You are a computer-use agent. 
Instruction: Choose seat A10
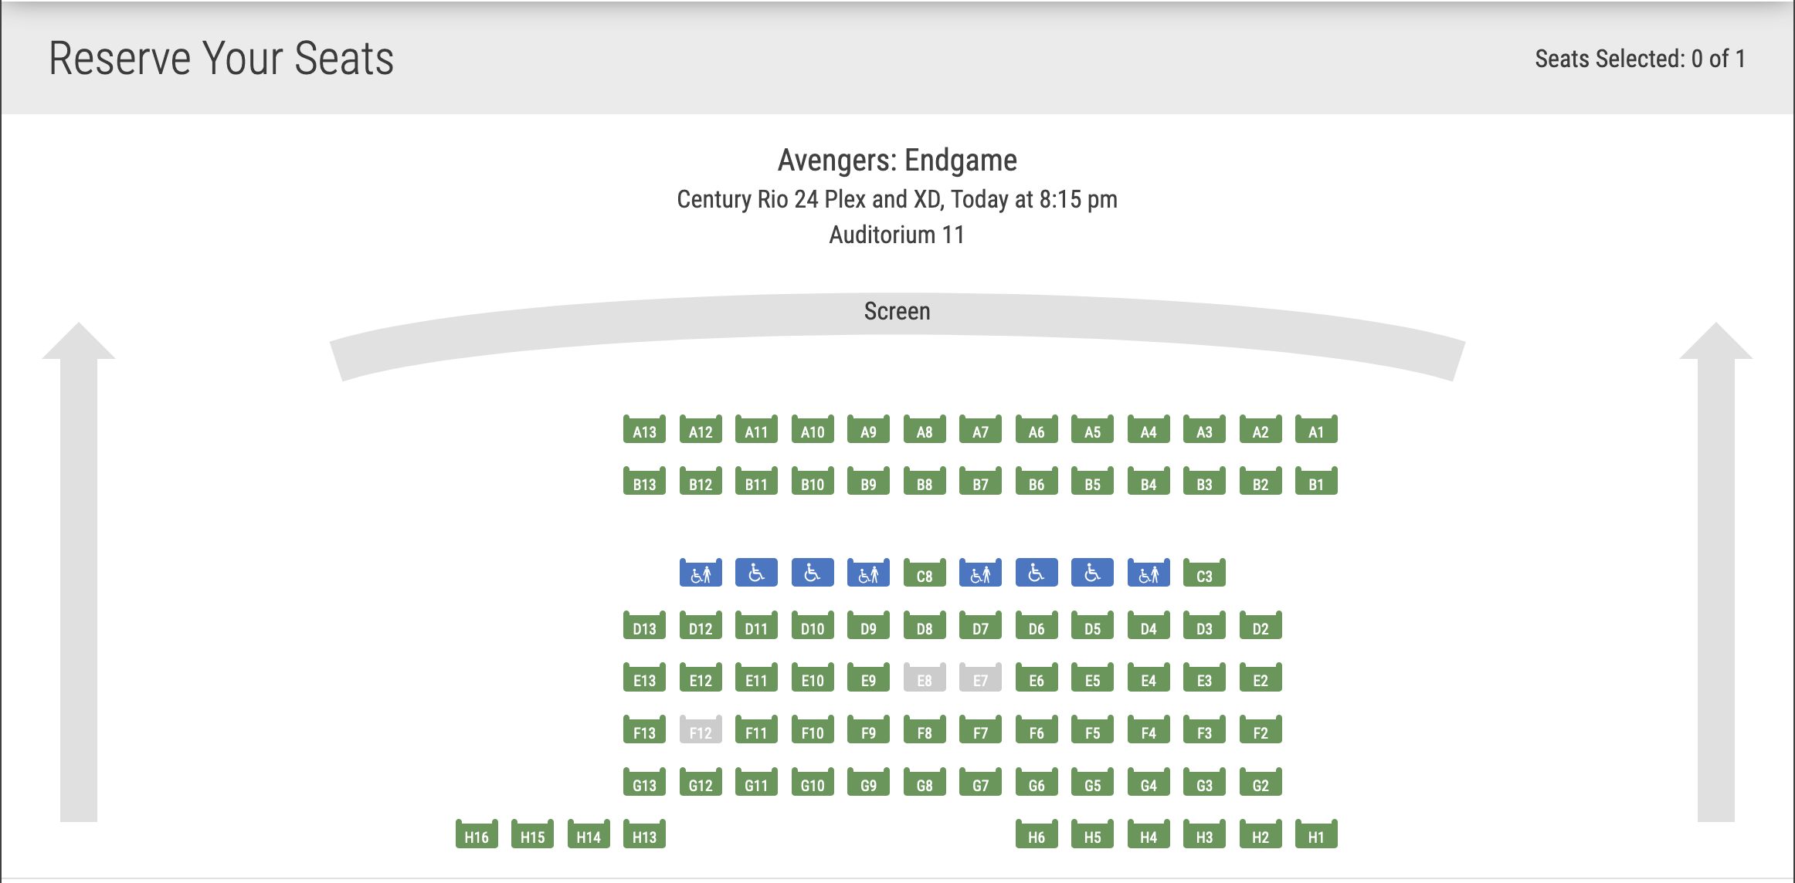pos(813,429)
